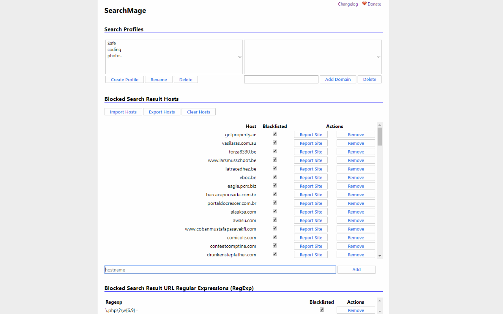Open the profiles list dropdown arrow
Image resolution: width=503 pixels, height=314 pixels.
tap(239, 57)
